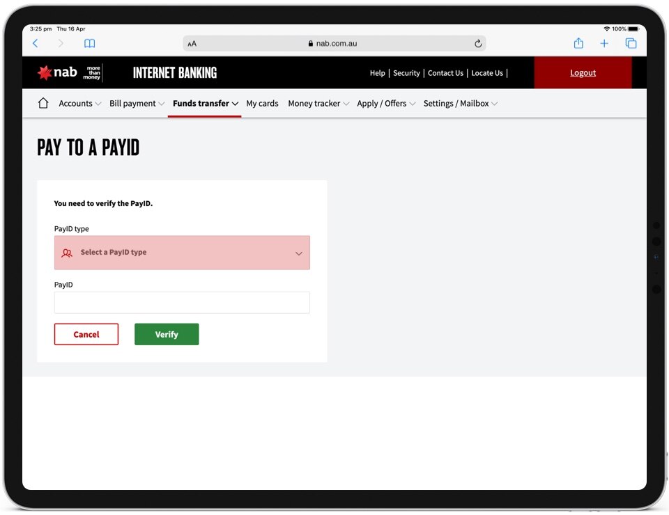Expand the Money tracker menu
This screenshot has width=669, height=515.
318,103
